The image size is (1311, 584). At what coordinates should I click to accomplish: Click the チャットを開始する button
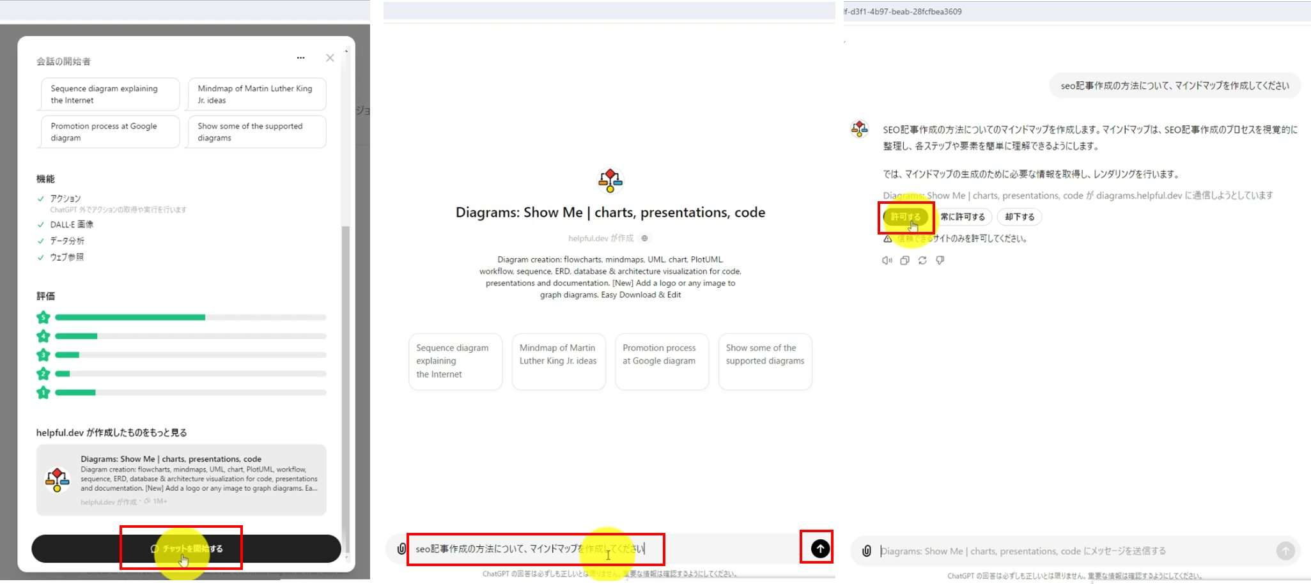(186, 549)
